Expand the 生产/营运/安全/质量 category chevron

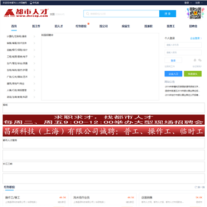point(34,63)
